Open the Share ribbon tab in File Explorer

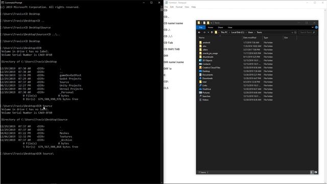(220, 28)
